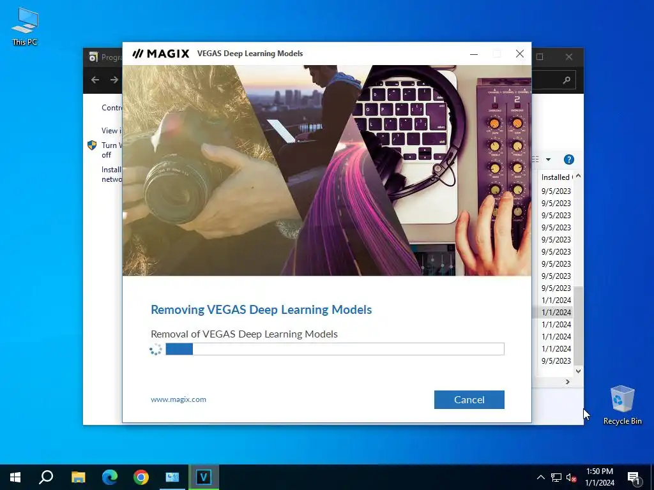Click the scroll down arrow in the programs list
This screenshot has width=654, height=490.
(579, 371)
